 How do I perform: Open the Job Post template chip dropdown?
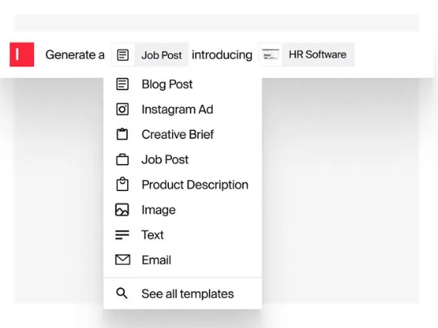coord(150,55)
